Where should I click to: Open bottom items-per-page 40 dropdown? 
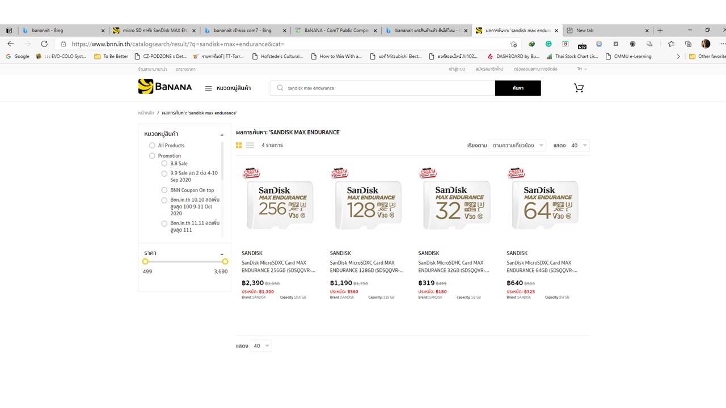point(261,346)
